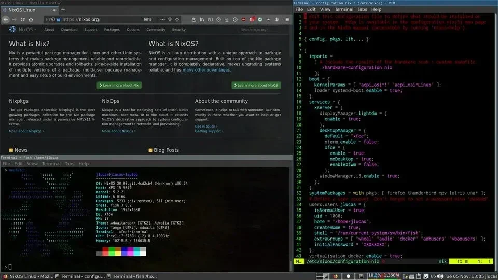
Task: Click the NixOS snowflake logo
Action: coord(12,29)
